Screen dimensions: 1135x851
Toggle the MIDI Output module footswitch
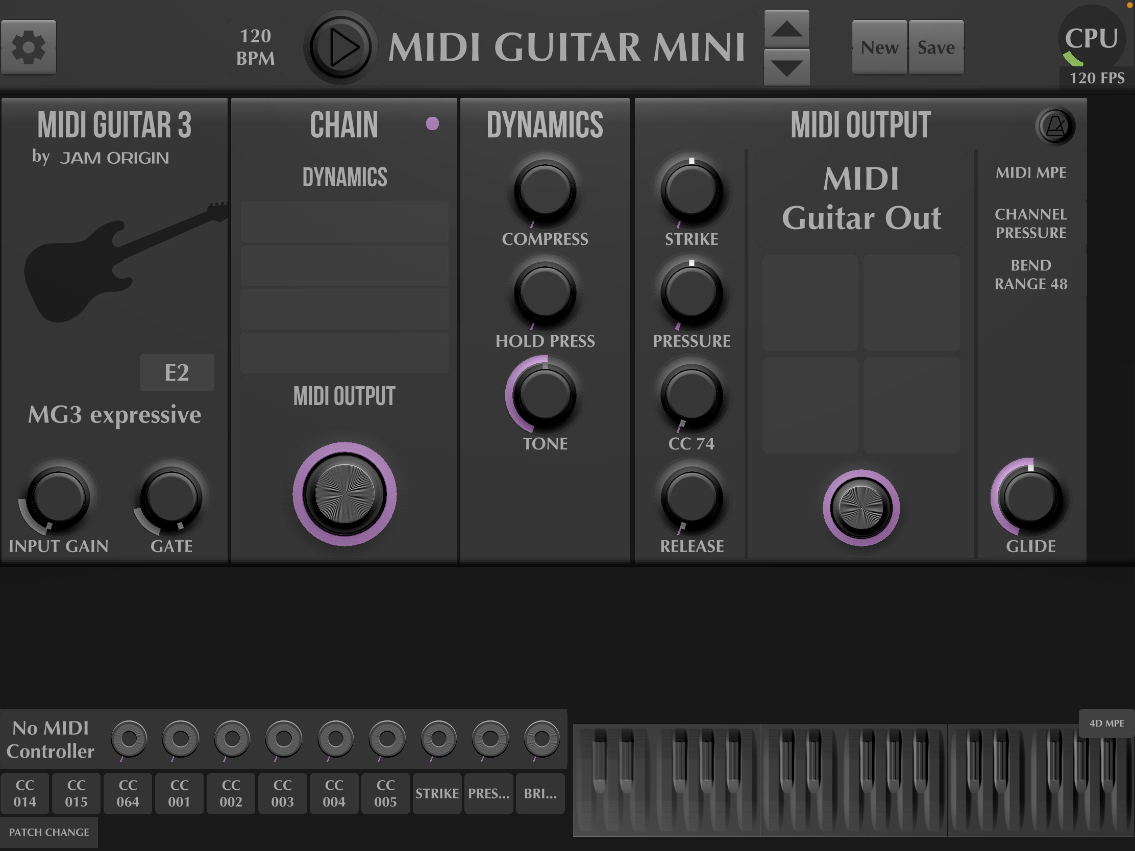pyautogui.click(x=861, y=508)
